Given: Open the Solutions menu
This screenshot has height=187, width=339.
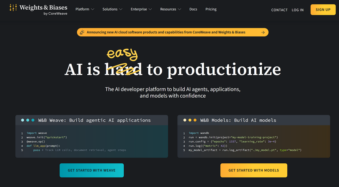Looking at the screenshot, I should [112, 9].
